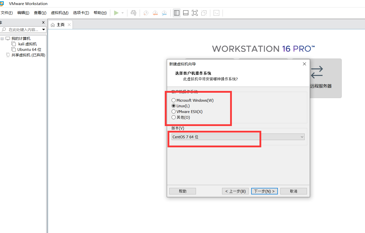Click the 共享虚拟机 shared VMs icon
Viewport: 365px width, 233px height.
8,55
